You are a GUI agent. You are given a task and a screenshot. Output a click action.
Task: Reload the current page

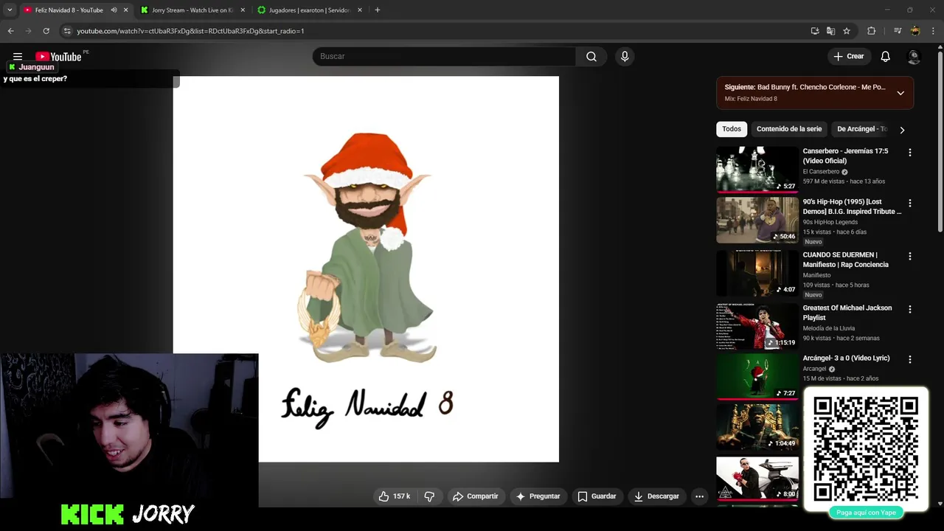click(46, 31)
